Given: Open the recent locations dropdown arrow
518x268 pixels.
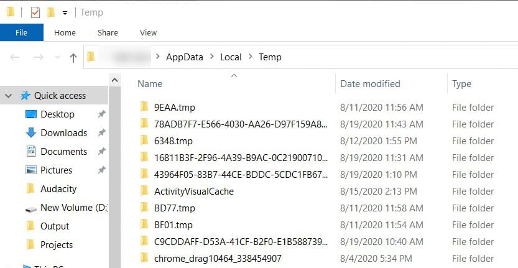Looking at the screenshot, I should coord(57,57).
